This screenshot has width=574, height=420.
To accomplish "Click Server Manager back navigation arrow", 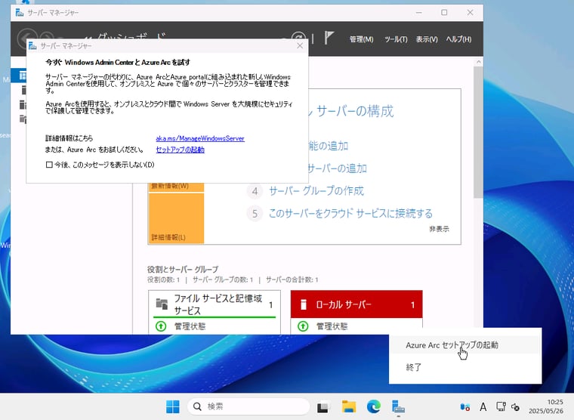I will tap(26, 39).
